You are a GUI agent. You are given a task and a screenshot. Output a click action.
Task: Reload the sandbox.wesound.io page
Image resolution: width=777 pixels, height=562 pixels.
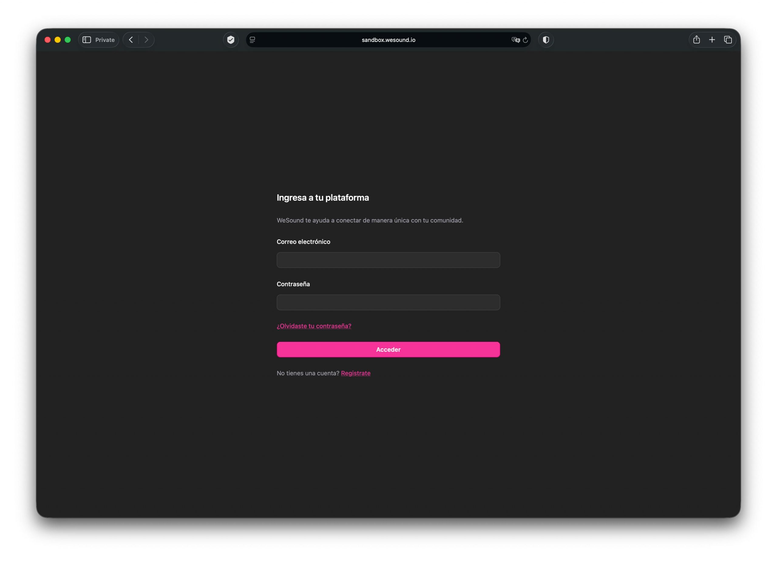tap(526, 40)
